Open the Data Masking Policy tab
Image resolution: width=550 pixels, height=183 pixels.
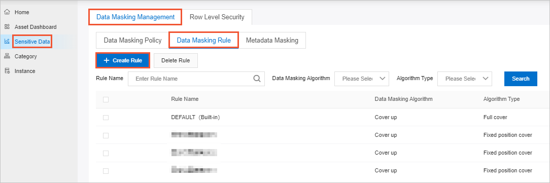(132, 41)
